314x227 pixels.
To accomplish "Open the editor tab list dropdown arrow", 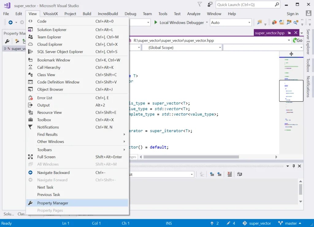I will tap(302, 33).
